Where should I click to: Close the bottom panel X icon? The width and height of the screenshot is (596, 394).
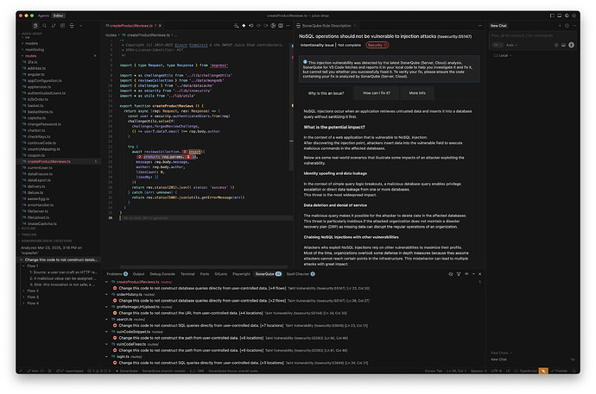pos(479,274)
